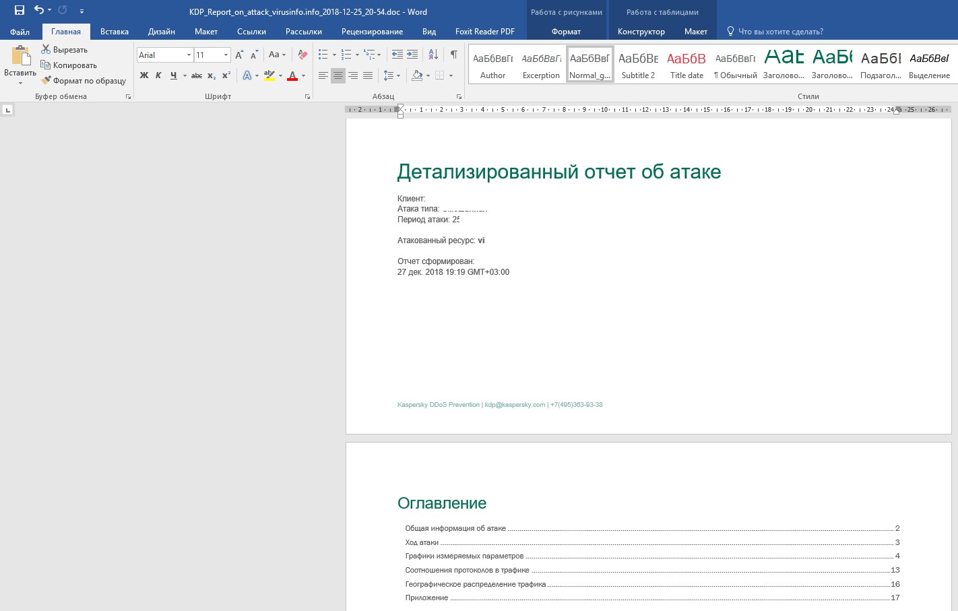Sort the text with the A-Z sort icon
The height and width of the screenshot is (611, 958).
tap(433, 55)
